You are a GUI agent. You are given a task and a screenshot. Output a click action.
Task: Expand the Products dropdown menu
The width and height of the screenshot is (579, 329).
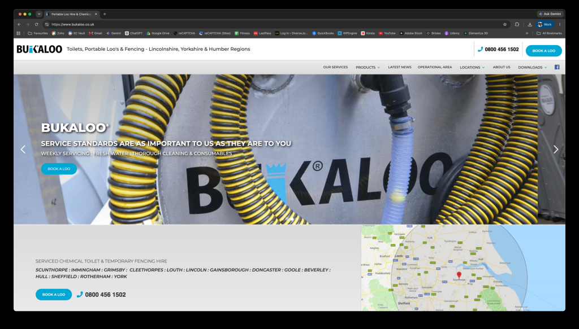368,67
